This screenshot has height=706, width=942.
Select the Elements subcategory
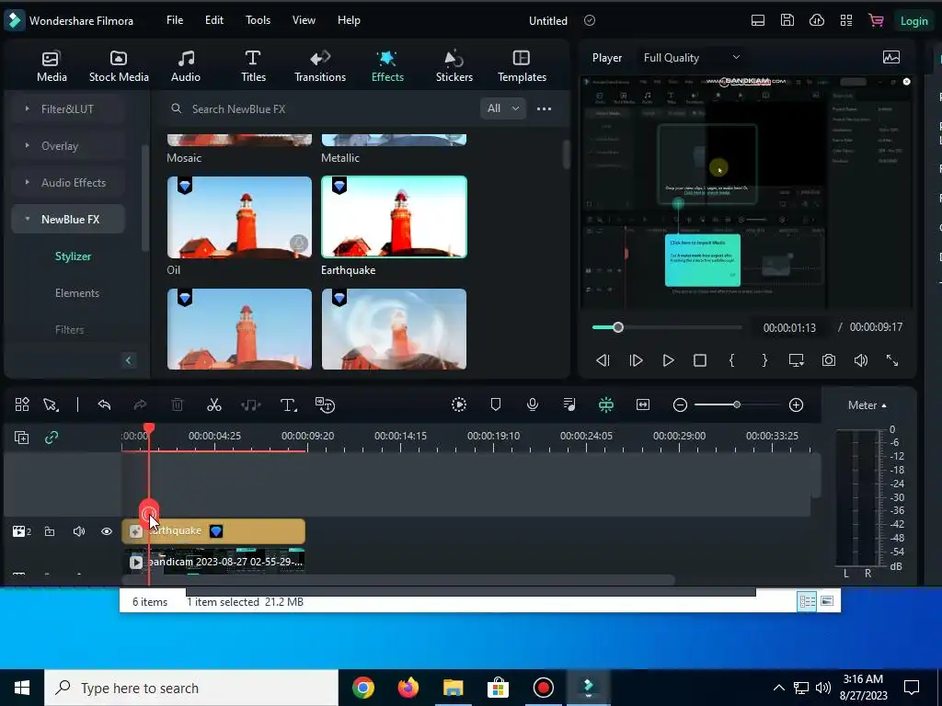point(77,293)
